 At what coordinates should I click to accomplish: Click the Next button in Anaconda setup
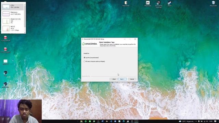pos(122,79)
